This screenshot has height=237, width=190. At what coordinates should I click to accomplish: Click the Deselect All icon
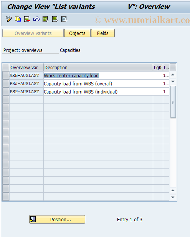point(64,19)
